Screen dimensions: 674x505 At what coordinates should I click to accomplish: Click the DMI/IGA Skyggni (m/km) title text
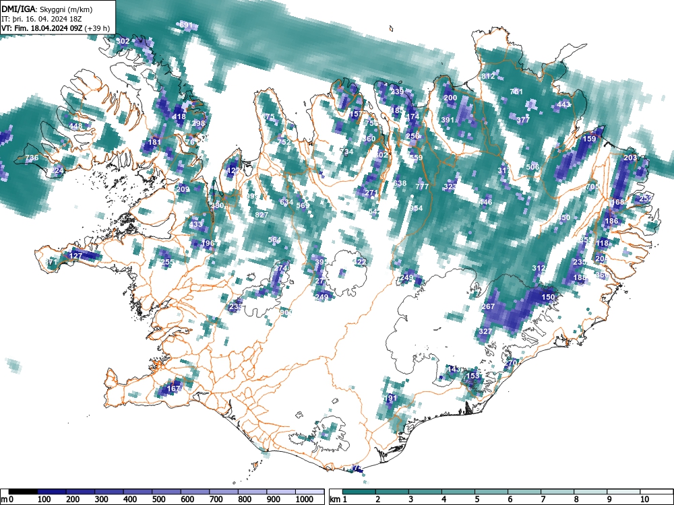pos(47,9)
